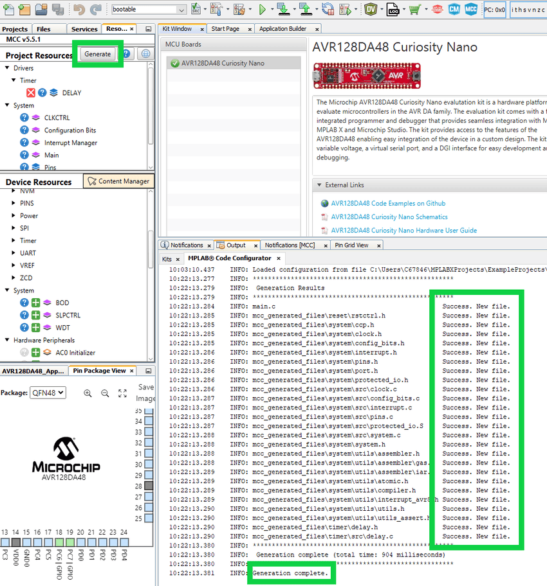Open AVR128DA48 Curiosity Nano Schematics link
The height and width of the screenshot is (586, 547).
click(x=389, y=217)
